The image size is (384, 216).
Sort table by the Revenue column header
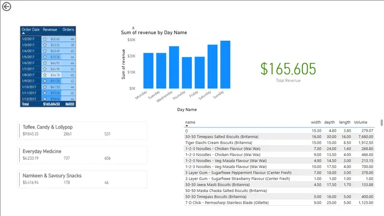pos(50,29)
